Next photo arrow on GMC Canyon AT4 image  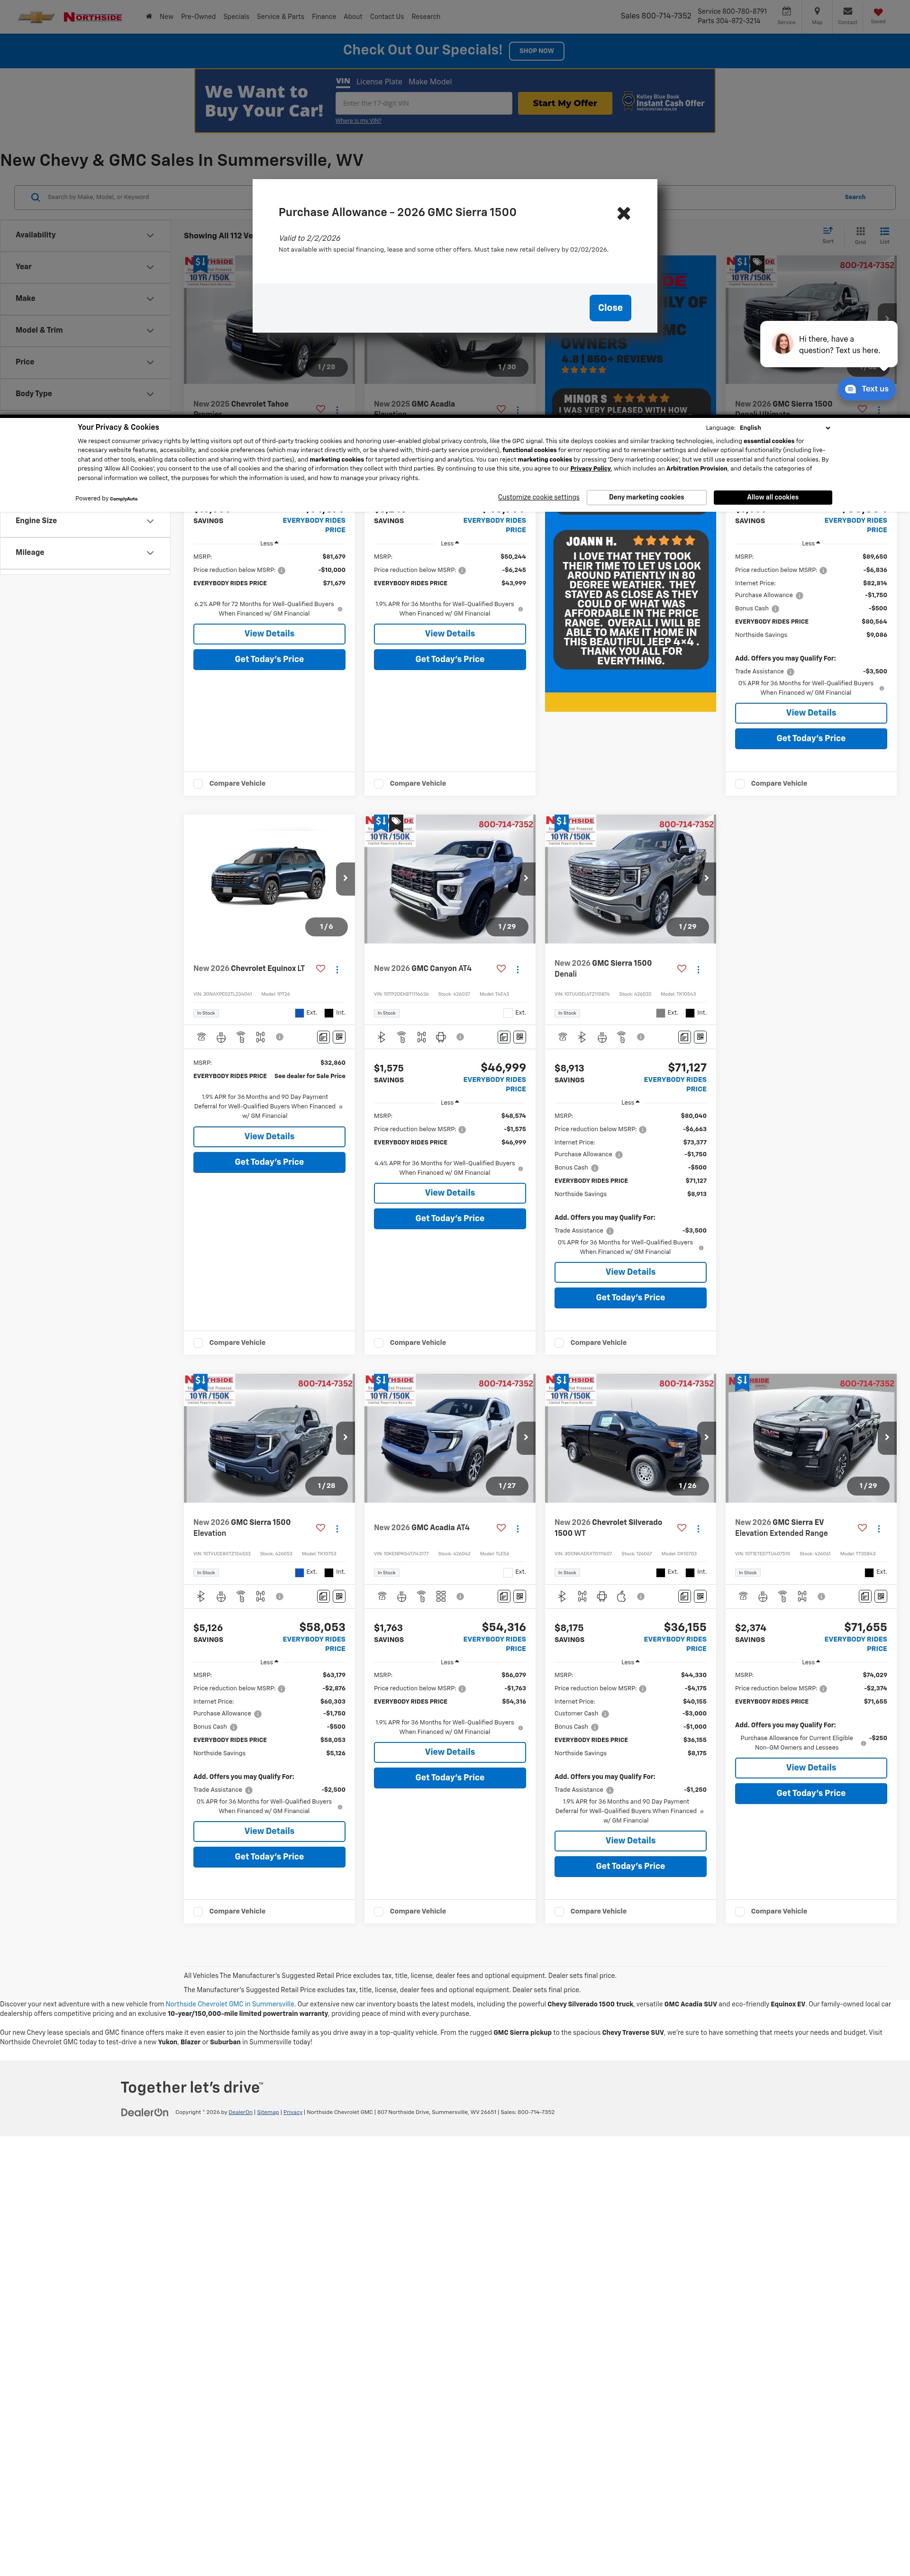tap(526, 878)
